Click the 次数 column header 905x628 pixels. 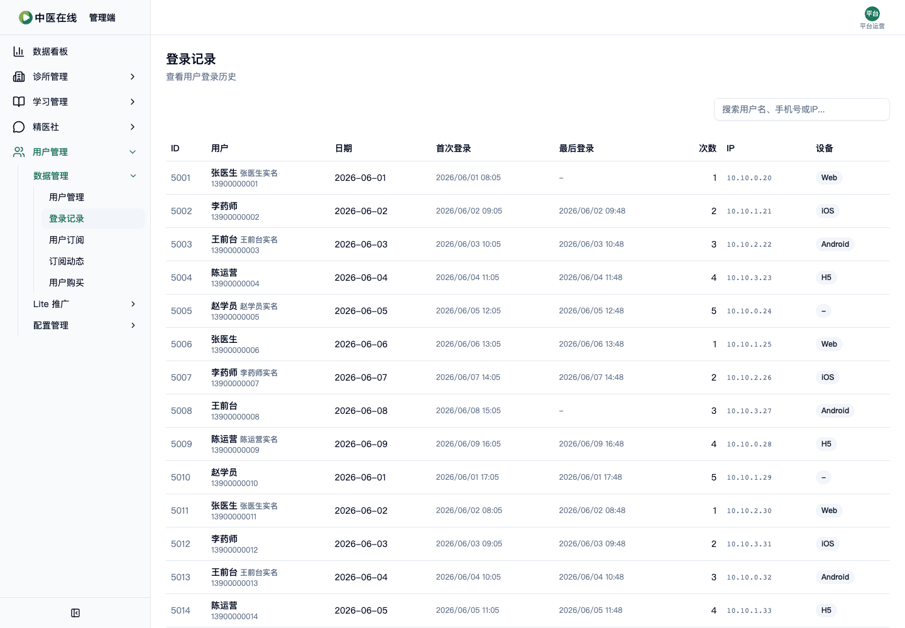[708, 148]
